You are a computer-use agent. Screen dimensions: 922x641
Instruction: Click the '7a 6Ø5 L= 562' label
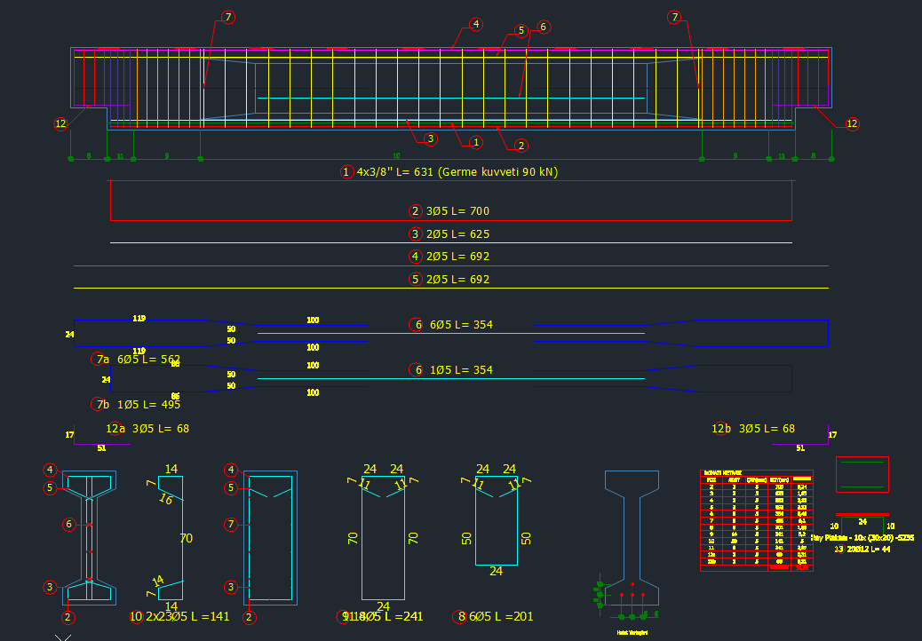[x=137, y=360]
